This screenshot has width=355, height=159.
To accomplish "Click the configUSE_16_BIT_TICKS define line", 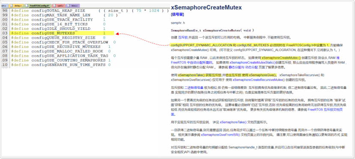I will tap(58, 24).
